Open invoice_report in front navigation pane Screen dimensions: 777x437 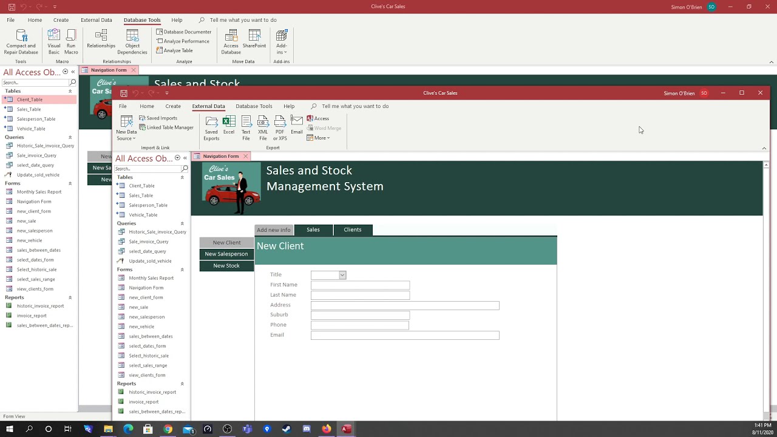point(143,402)
